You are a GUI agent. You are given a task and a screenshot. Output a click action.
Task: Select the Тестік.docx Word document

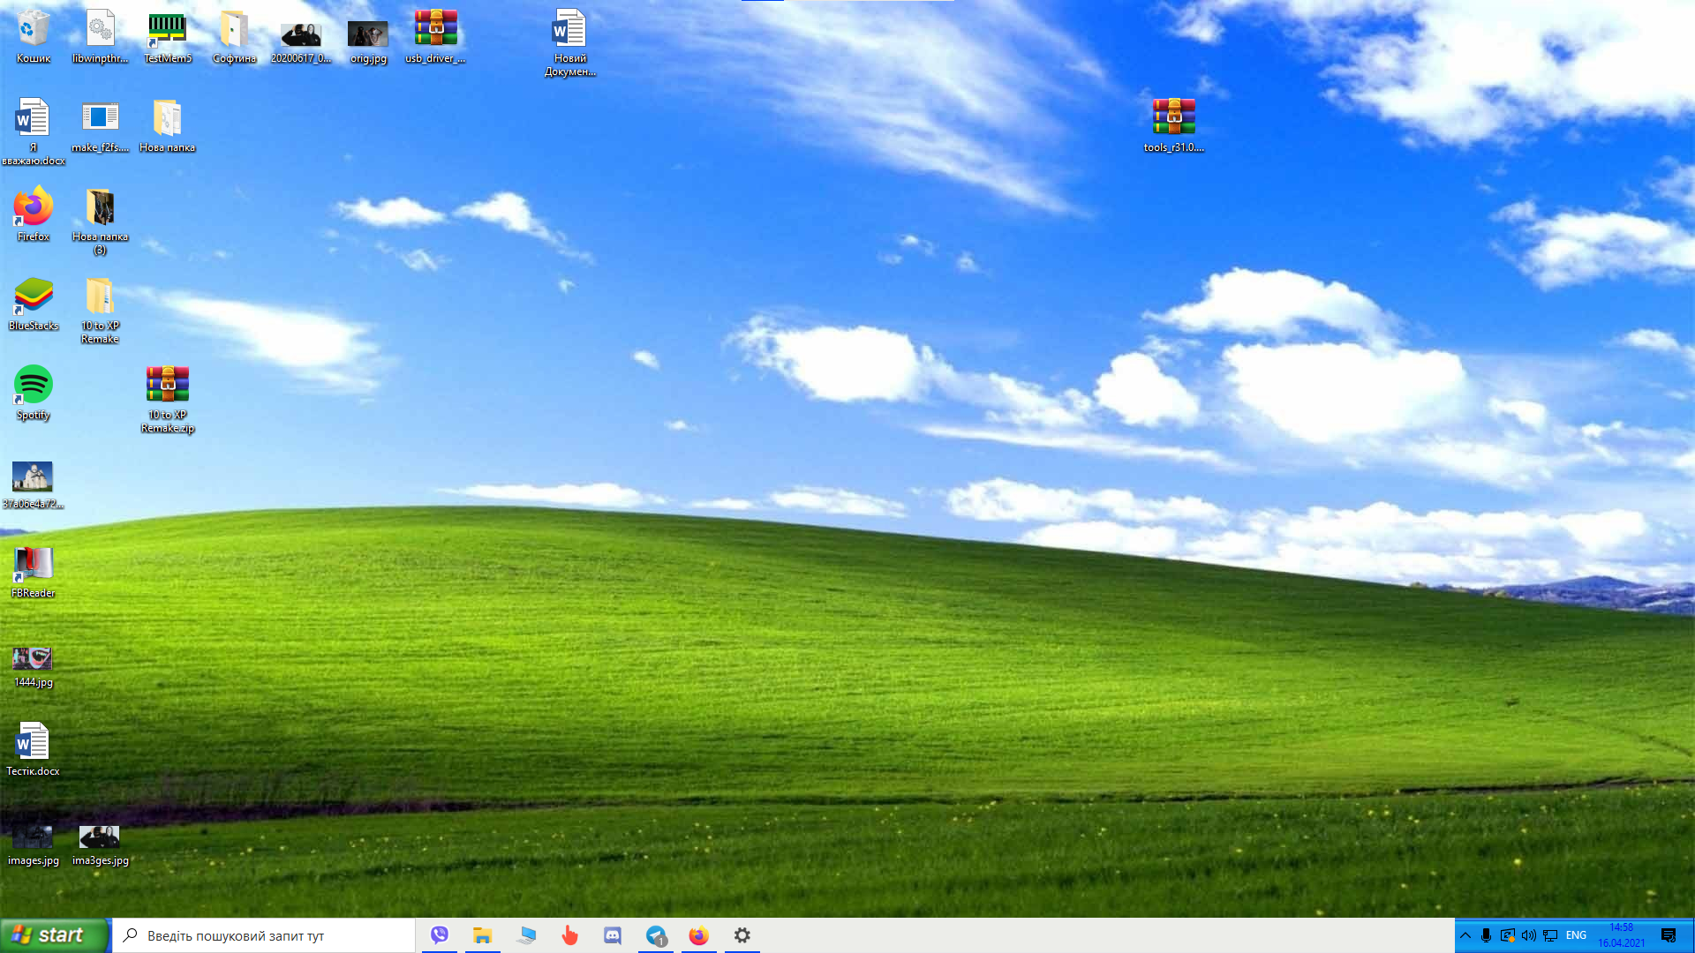coord(34,749)
